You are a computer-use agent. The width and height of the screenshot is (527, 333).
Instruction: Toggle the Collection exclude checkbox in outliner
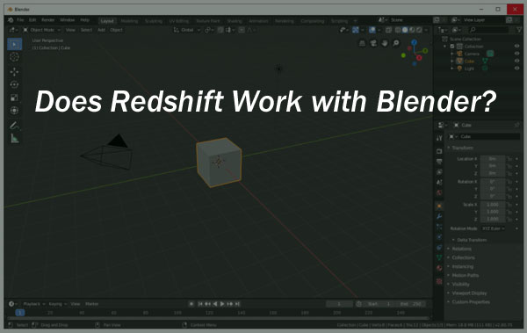pos(452,46)
